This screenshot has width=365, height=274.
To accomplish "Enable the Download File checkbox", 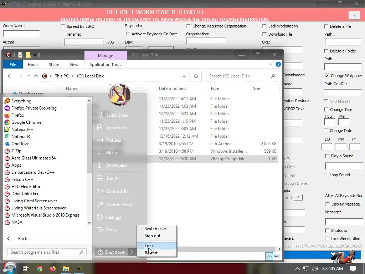I will click(x=264, y=34).
